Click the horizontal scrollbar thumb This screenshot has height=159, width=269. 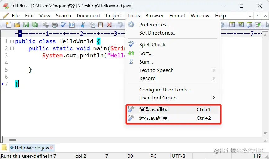12,140
